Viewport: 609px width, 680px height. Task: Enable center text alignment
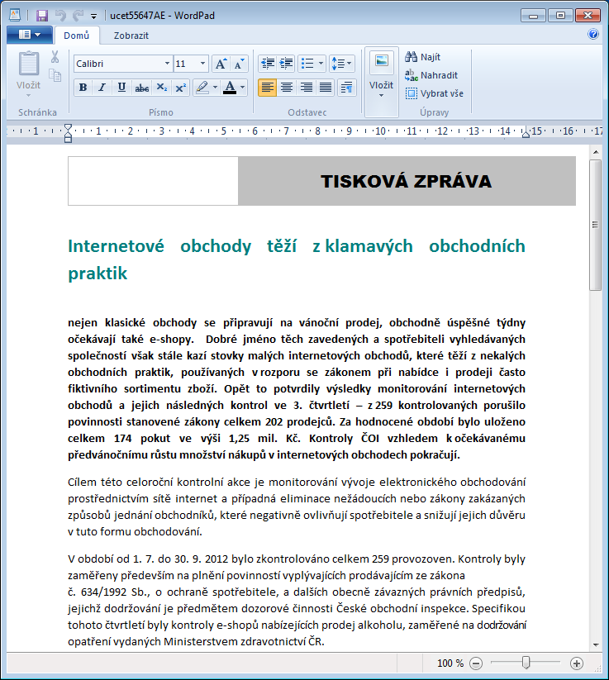286,88
